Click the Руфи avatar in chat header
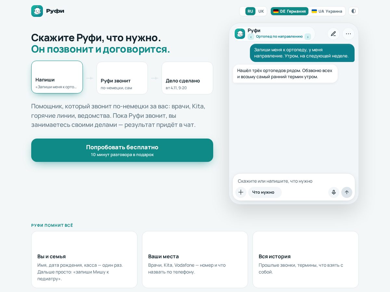 (x=240, y=34)
